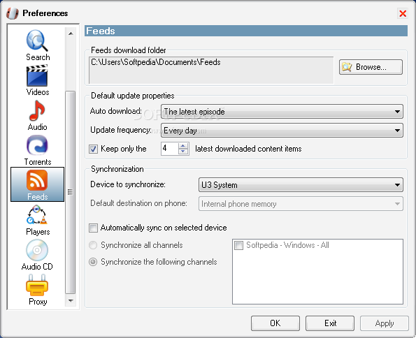This screenshot has width=416, height=338.
Task: Select 'Synchronize the following channels' radio option
Action: [93, 262]
